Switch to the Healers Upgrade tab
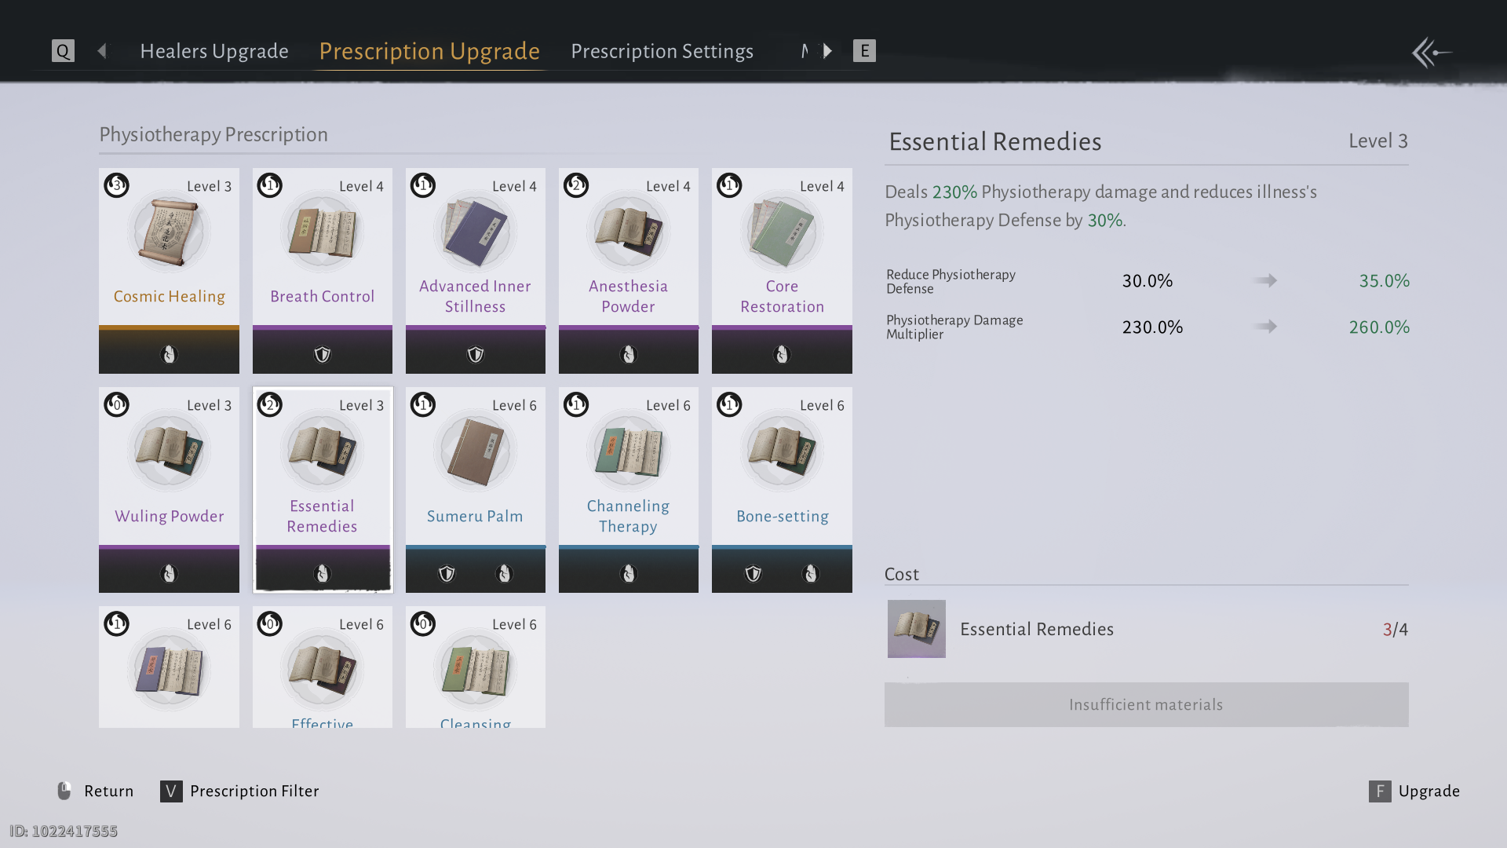Viewport: 1507px width, 848px height. click(214, 51)
